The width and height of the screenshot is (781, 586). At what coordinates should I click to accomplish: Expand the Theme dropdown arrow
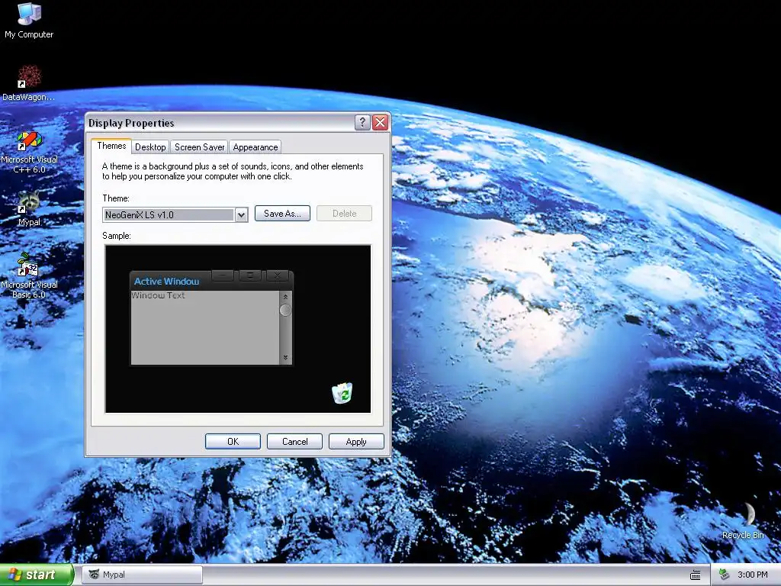click(x=241, y=214)
